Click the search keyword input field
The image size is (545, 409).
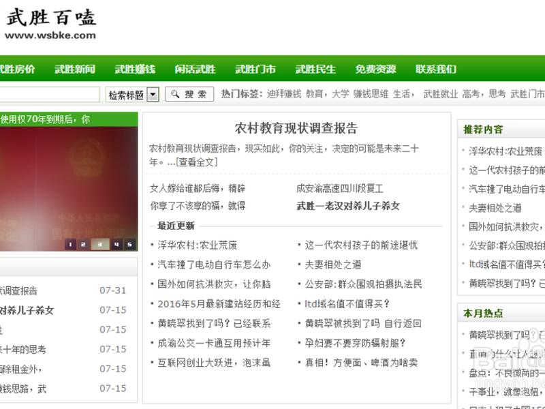(50, 94)
